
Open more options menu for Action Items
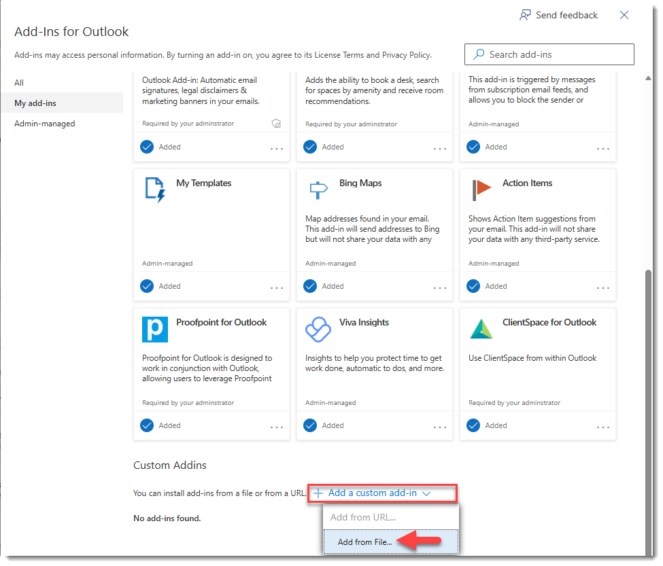click(x=603, y=287)
